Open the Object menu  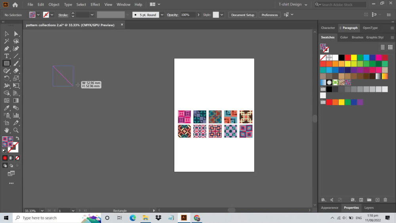click(x=54, y=4)
